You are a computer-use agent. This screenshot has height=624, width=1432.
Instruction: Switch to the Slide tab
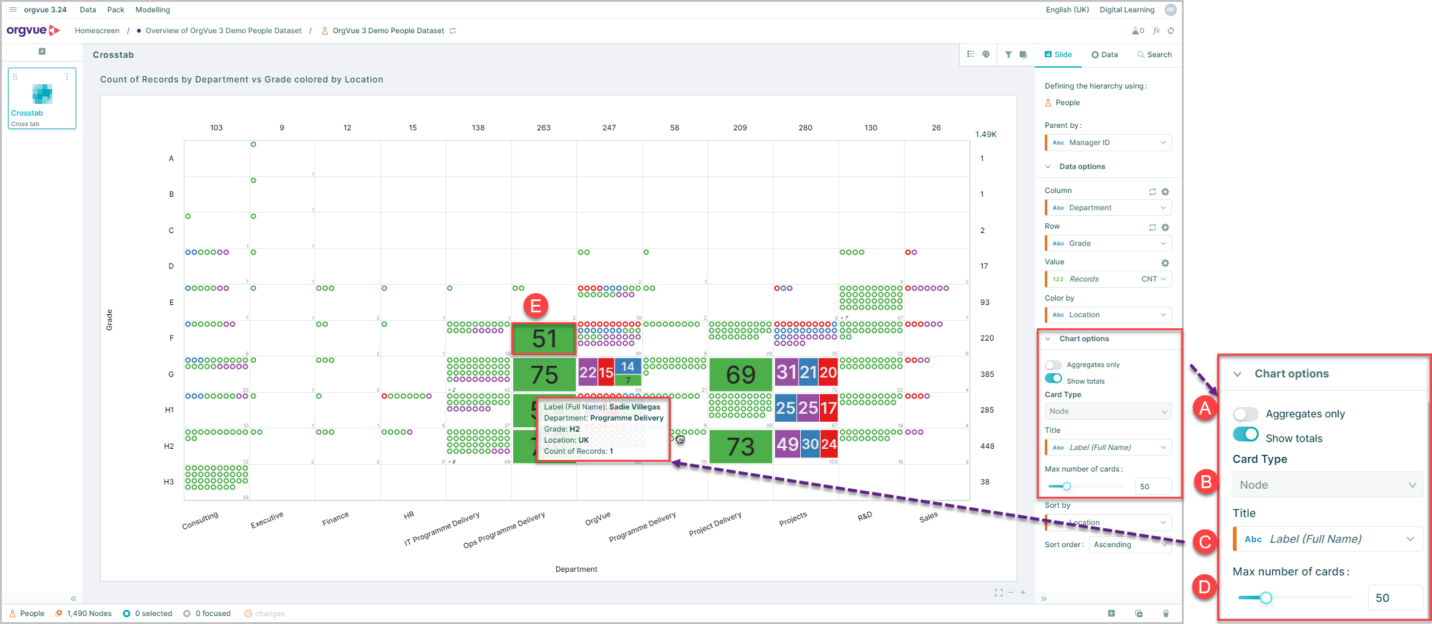1058,55
